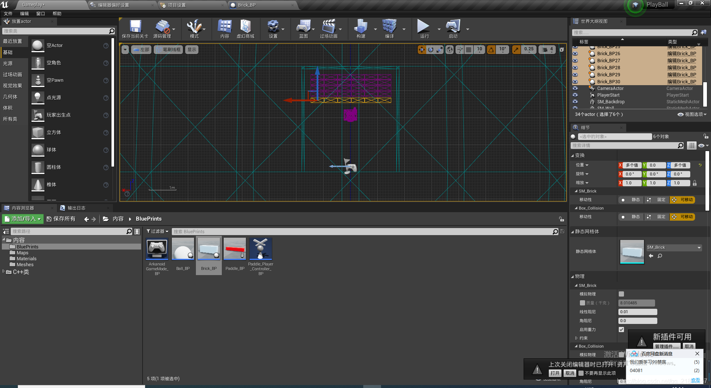Open the Edit menu
The width and height of the screenshot is (711, 388).
click(24, 14)
